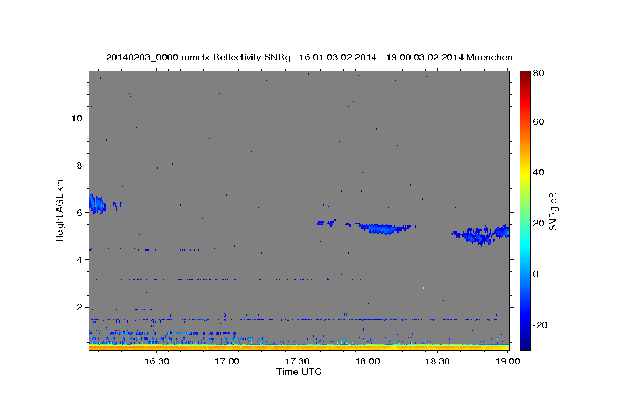This screenshot has height=420, width=630.
Task: Click the height axis label 2
Action: point(80,307)
